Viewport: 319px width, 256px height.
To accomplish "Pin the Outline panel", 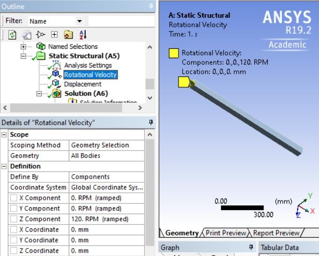I will [x=151, y=6].
